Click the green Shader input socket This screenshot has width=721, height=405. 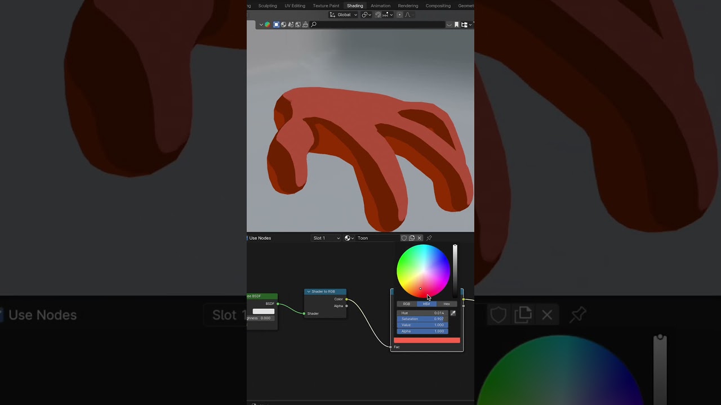pyautogui.click(x=304, y=313)
